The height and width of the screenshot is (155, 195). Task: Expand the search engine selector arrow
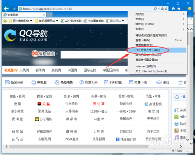[57, 54]
